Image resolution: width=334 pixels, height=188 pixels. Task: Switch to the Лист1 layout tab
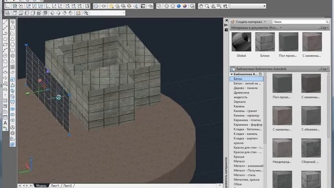click(55, 186)
